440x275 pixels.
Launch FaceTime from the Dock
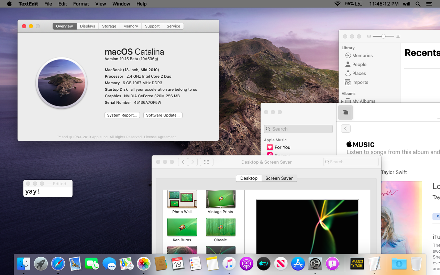click(x=92, y=264)
